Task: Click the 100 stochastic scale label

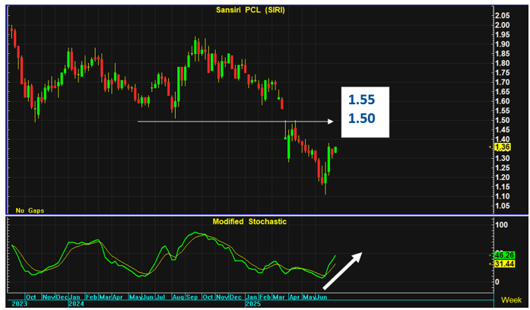Action: [x=501, y=225]
